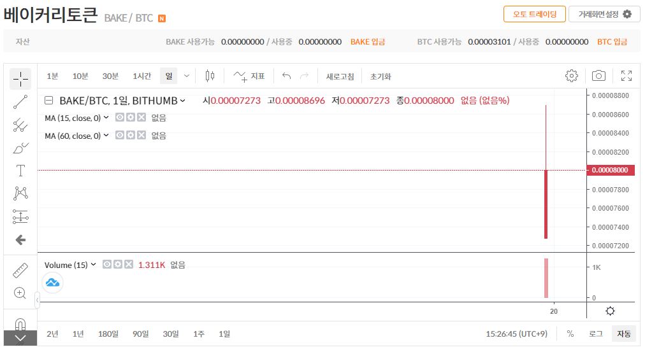
Task: Open MA 15 indicator settings
Action: (x=131, y=118)
